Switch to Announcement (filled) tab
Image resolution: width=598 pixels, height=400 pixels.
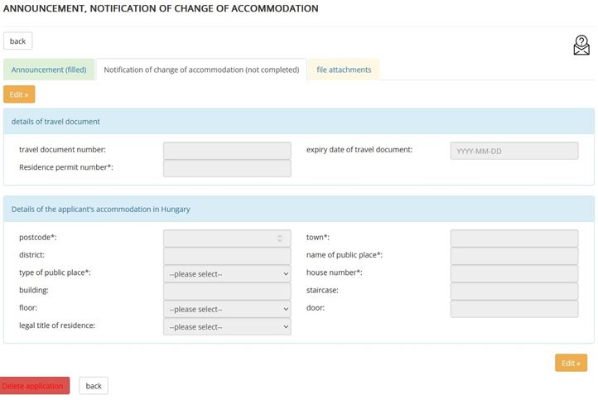pyautogui.click(x=49, y=70)
